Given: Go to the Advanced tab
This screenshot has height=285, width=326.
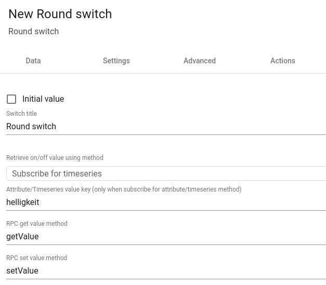Looking at the screenshot, I should [x=200, y=61].
